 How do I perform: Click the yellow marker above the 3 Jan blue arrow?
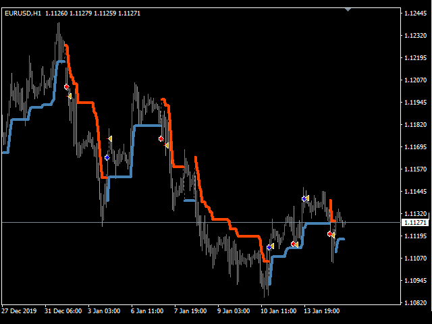tap(109, 138)
